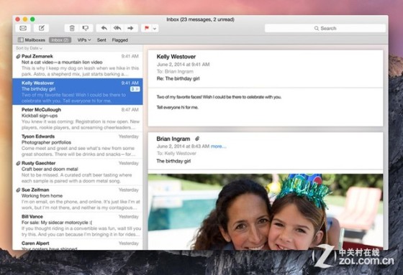
Task: Select Kelly Westover's birthday girl email
Action: tap(78, 92)
